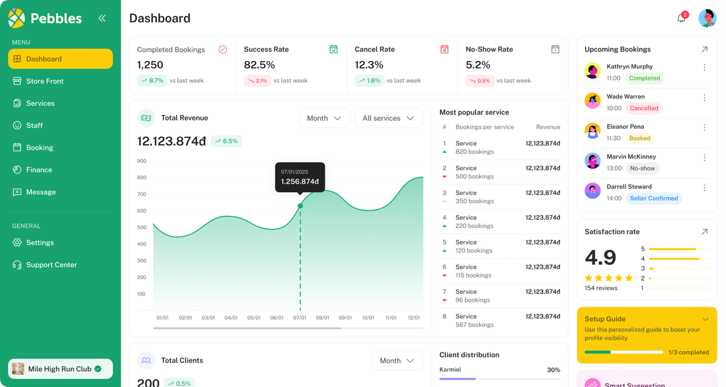Click the Pebbles logo icon
Screen dimensions: 726x387
(16, 18)
